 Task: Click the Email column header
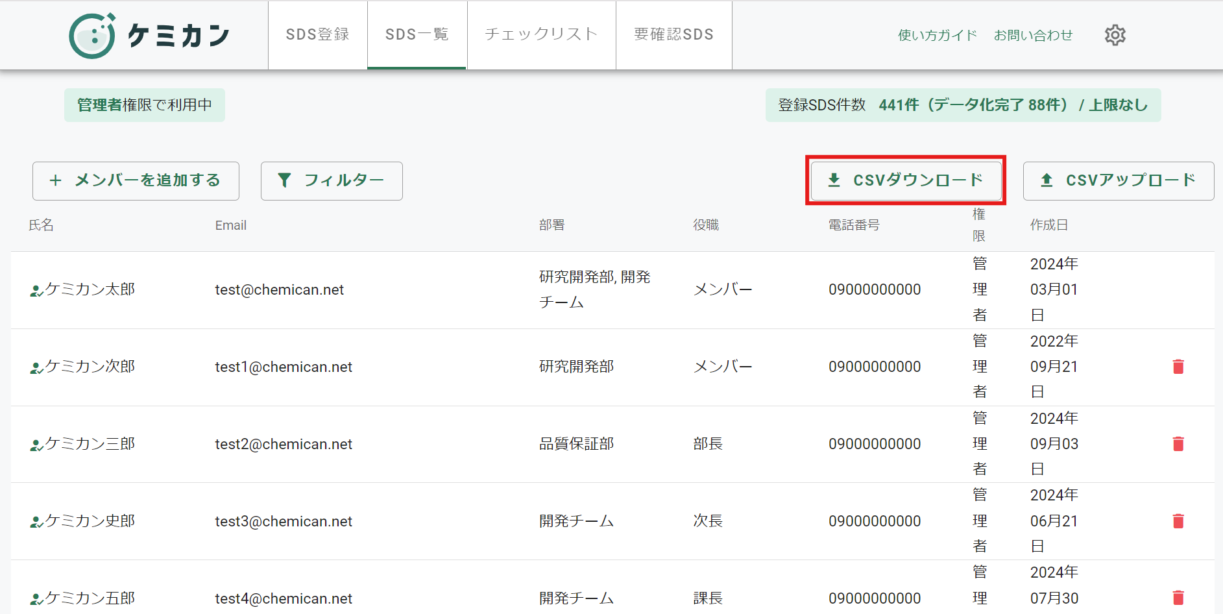[x=231, y=225]
